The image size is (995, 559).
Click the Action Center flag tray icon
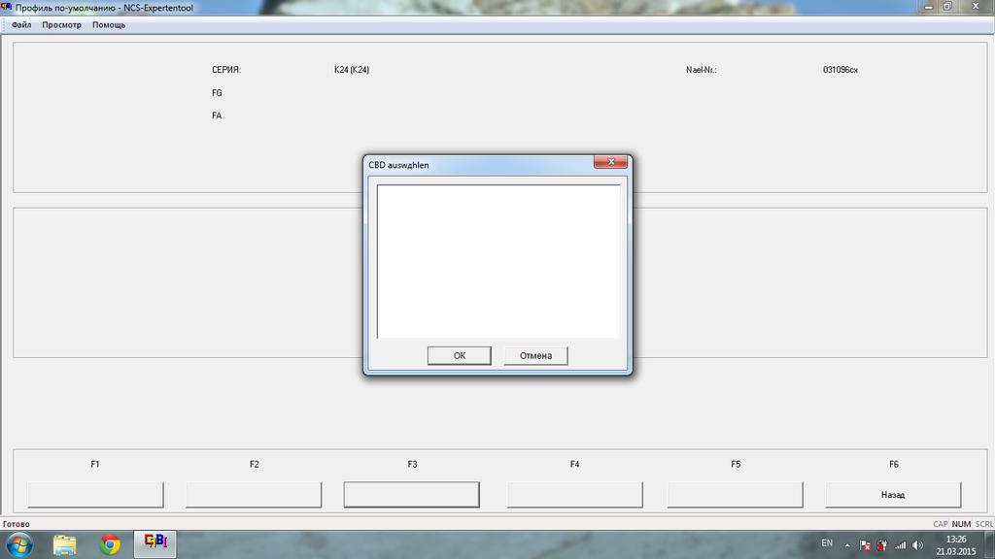coord(865,545)
